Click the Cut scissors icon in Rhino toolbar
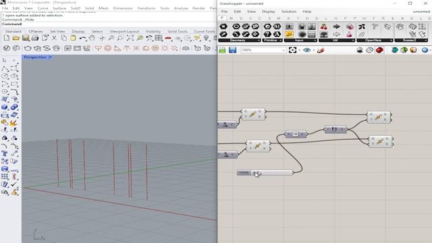 coord(54,38)
